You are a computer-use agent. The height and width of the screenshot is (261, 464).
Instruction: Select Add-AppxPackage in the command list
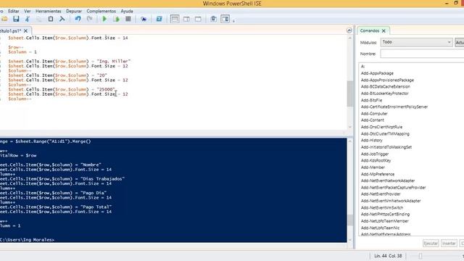(x=377, y=73)
